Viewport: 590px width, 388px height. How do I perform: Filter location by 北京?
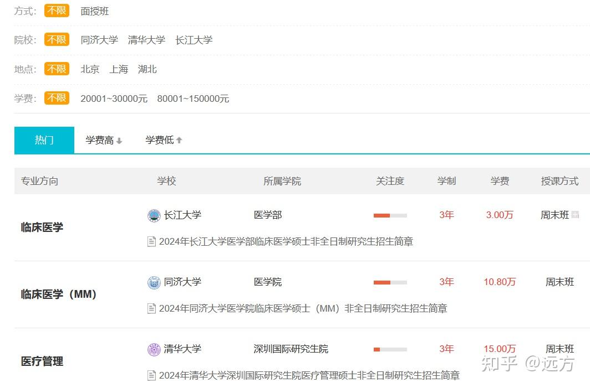coord(90,69)
